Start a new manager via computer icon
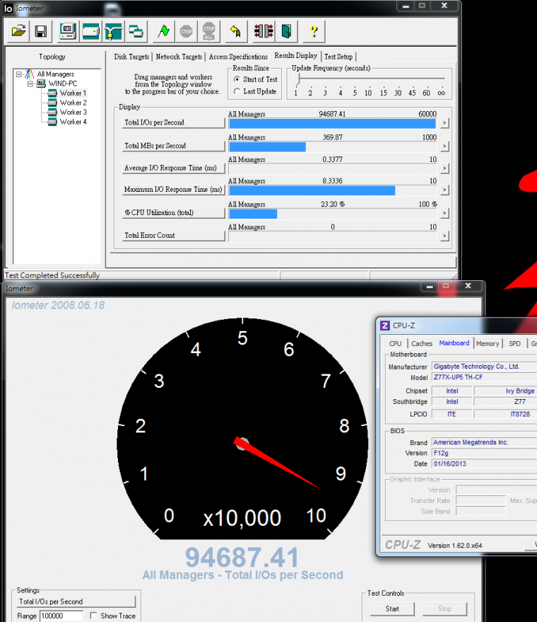The width and height of the screenshot is (537, 622). (68, 31)
